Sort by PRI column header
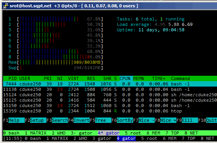217x143 pixels. tap(48, 78)
